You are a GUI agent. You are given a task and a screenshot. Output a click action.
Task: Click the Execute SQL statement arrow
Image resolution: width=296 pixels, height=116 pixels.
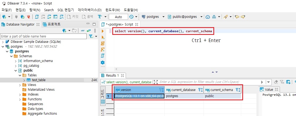coord(103,31)
